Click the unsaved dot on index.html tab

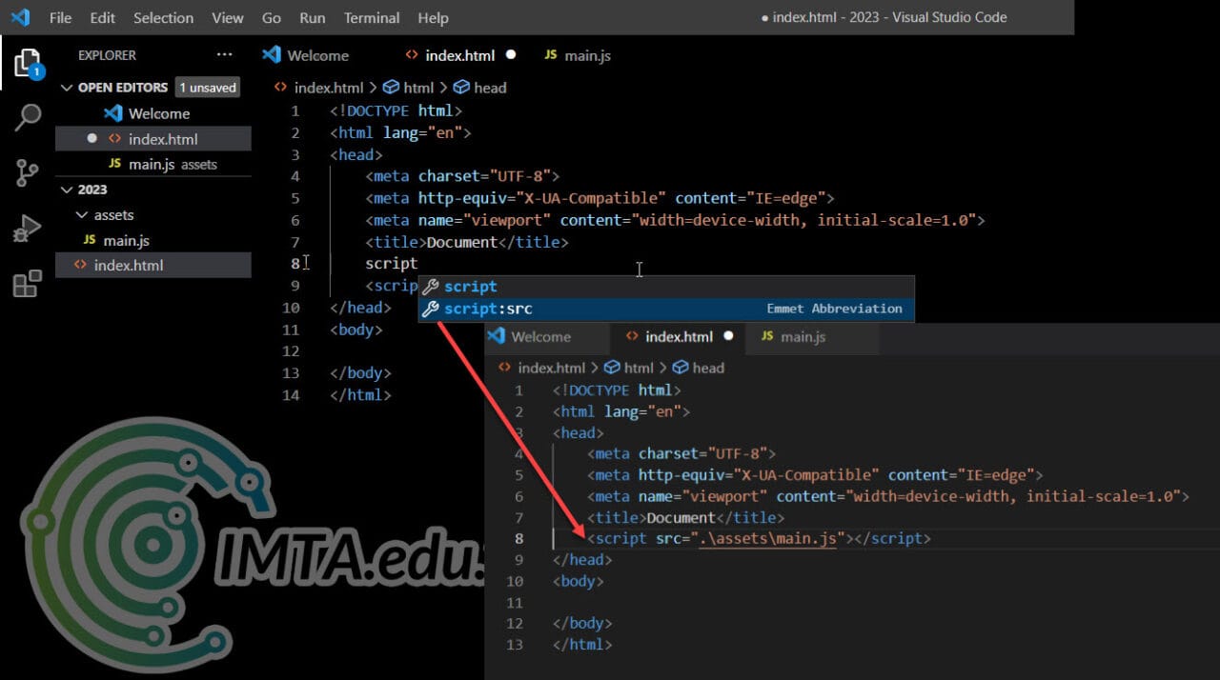(x=511, y=55)
